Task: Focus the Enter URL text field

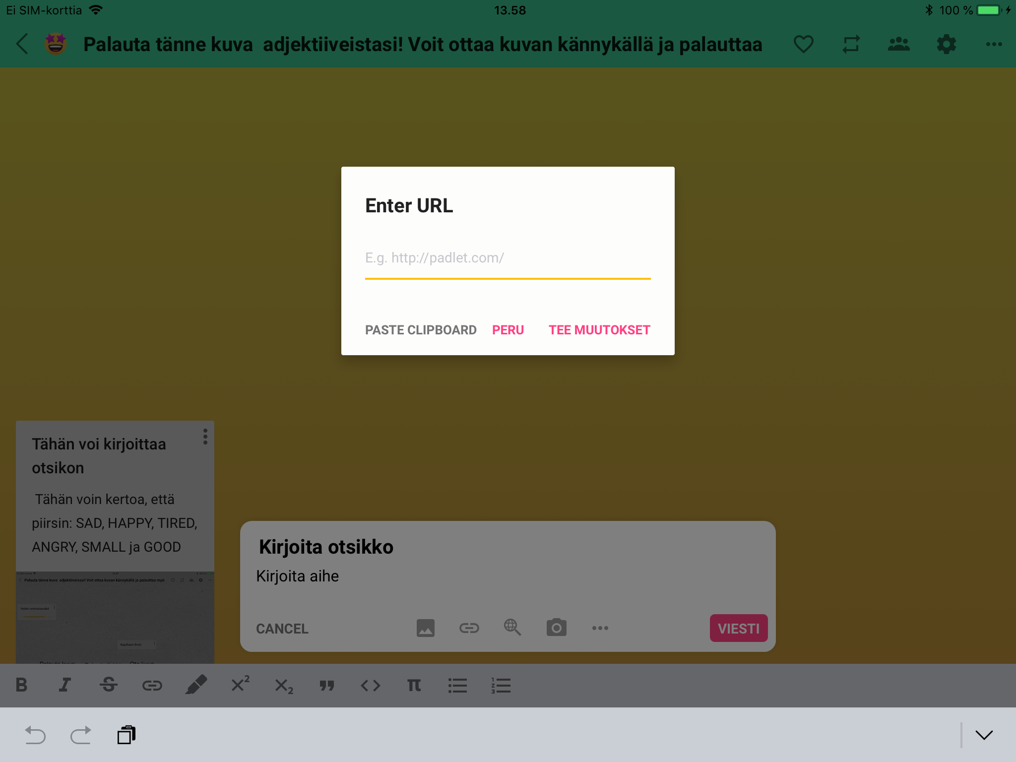Action: 508,258
